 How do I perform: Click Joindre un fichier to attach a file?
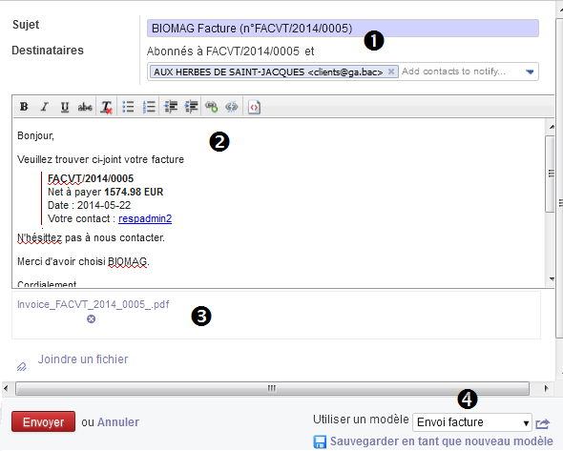[83, 359]
